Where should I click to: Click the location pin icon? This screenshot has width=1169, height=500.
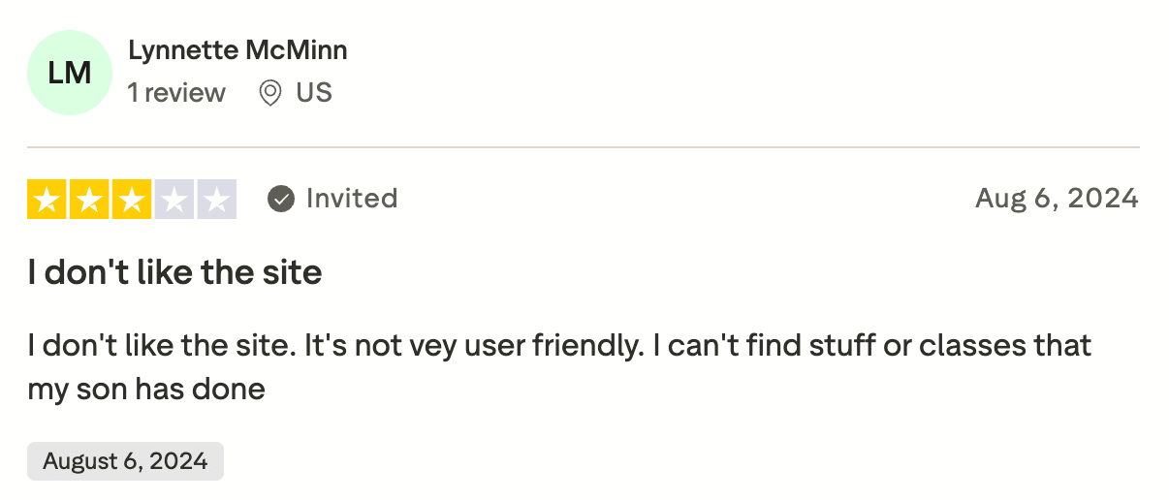270,93
